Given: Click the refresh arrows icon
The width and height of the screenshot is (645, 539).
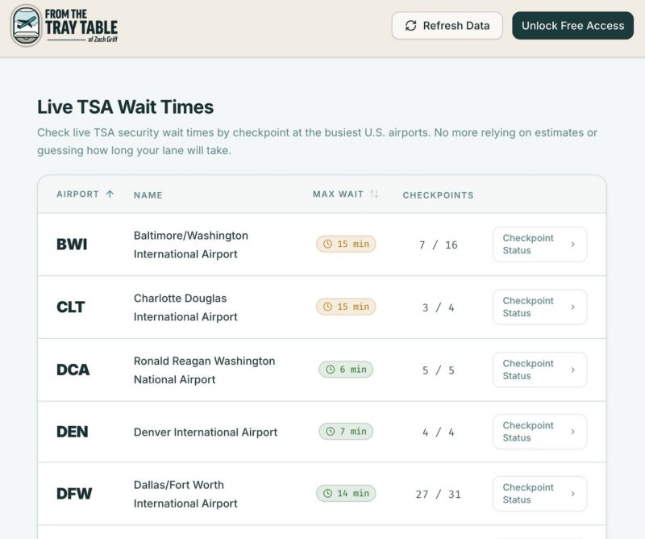Looking at the screenshot, I should pos(411,26).
